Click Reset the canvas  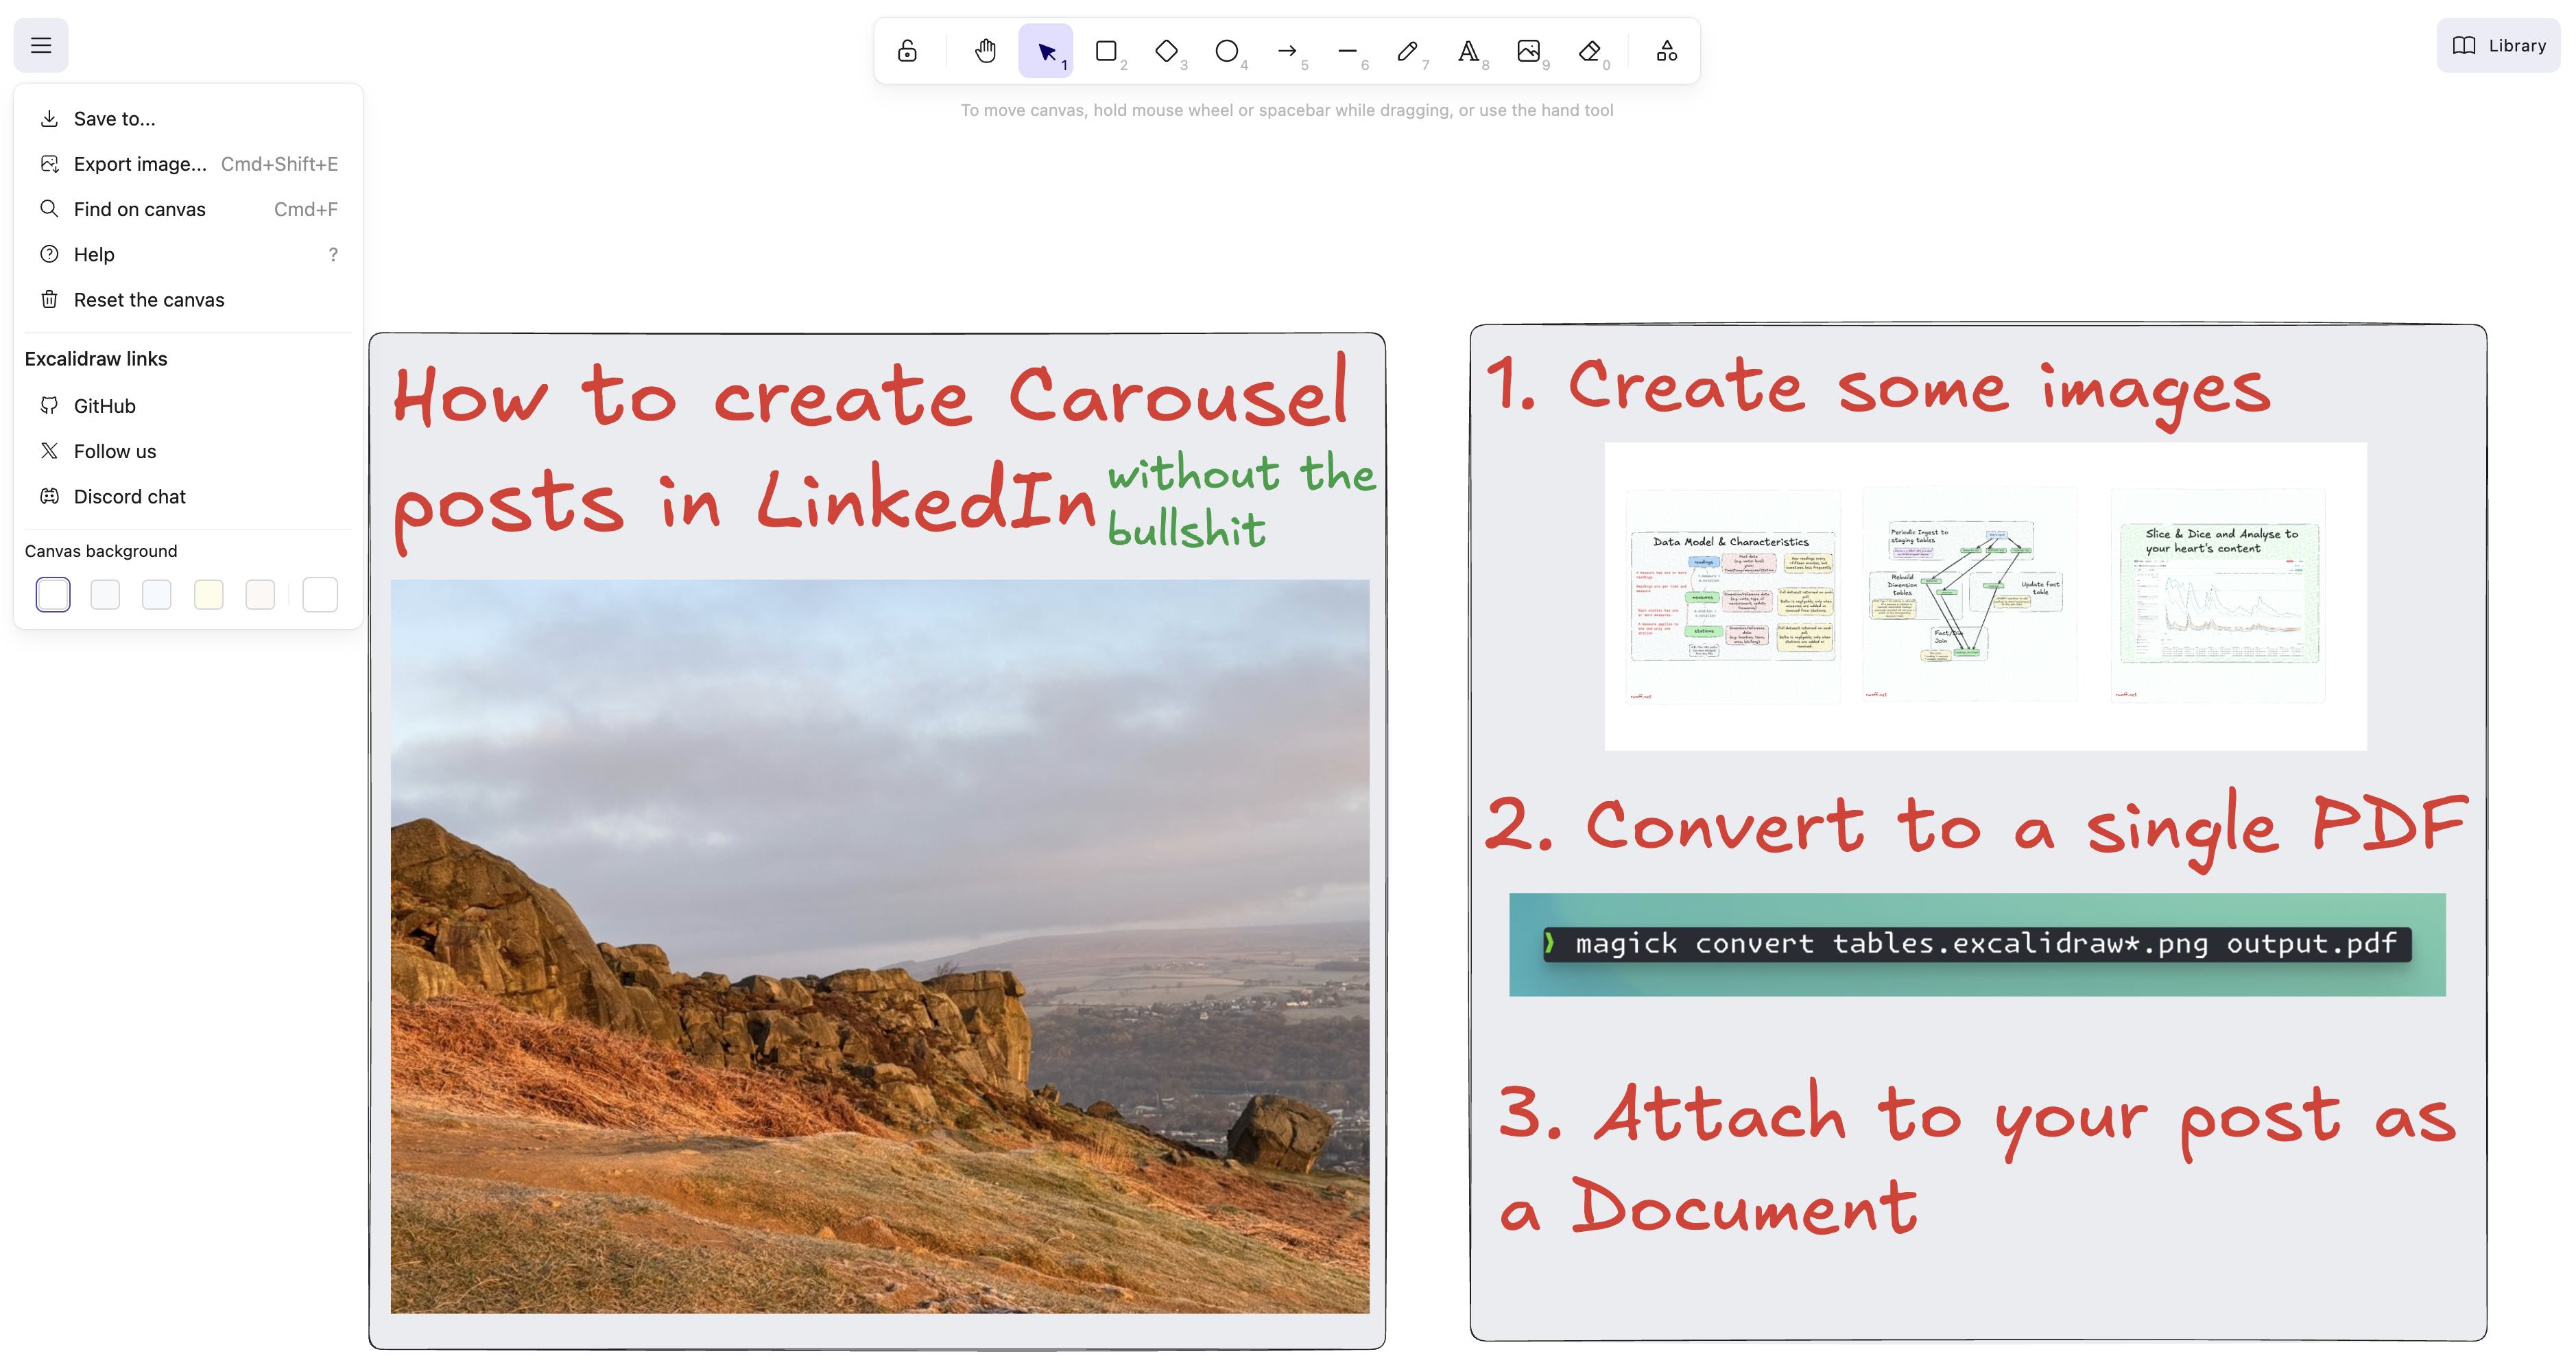coord(148,300)
